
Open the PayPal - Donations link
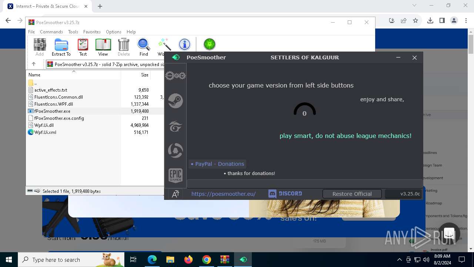click(x=217, y=164)
